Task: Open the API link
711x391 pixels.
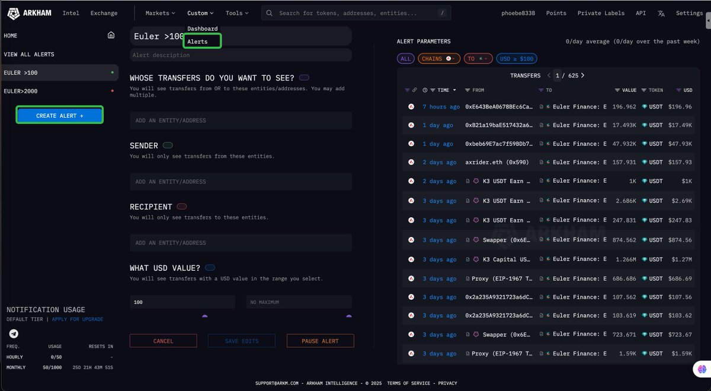Action: click(x=640, y=13)
